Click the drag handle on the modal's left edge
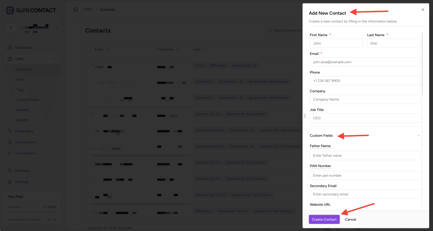433x231 pixels. (x=304, y=115)
